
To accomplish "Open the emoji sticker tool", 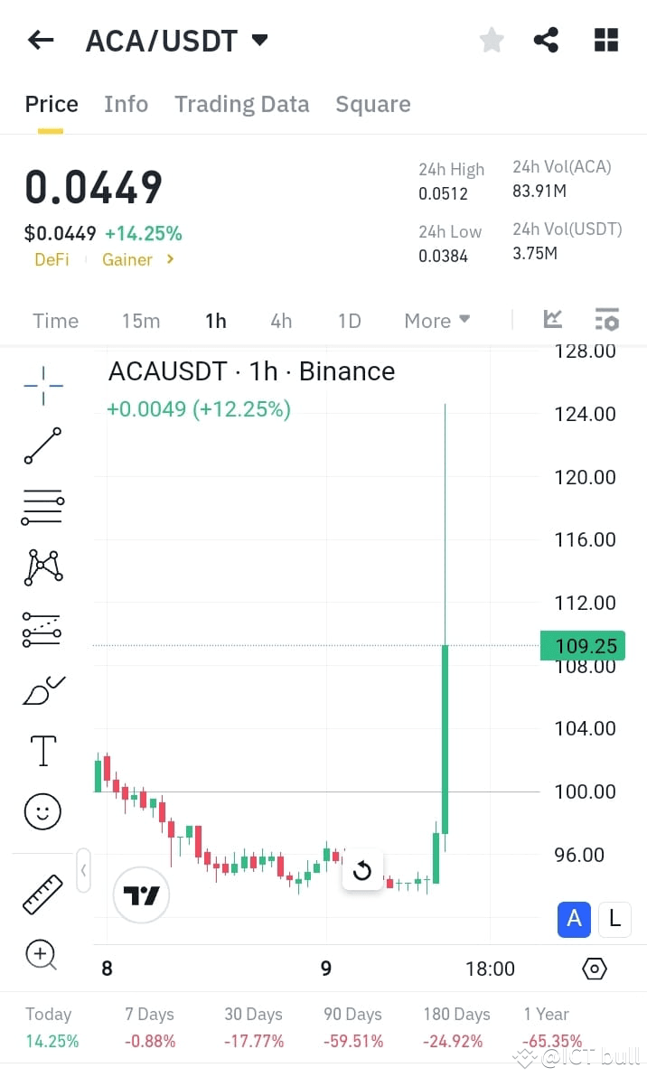I will coord(42,810).
